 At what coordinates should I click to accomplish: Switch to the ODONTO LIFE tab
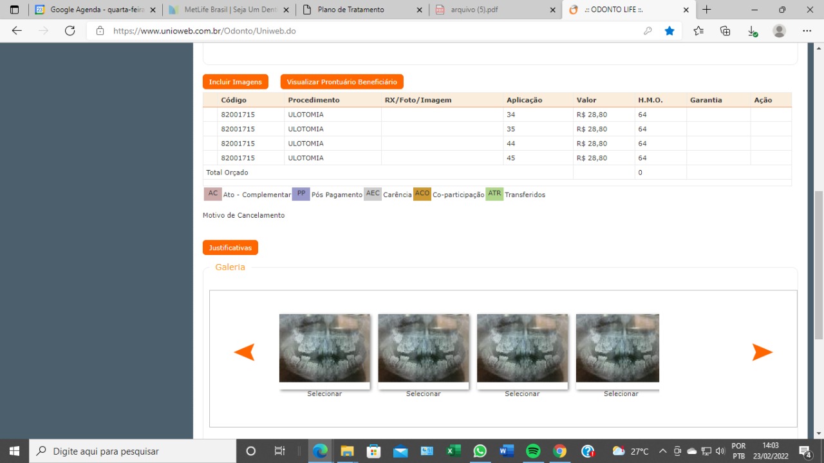click(x=628, y=10)
